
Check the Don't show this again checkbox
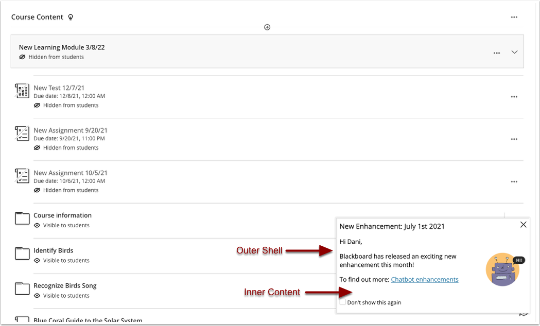tap(343, 302)
